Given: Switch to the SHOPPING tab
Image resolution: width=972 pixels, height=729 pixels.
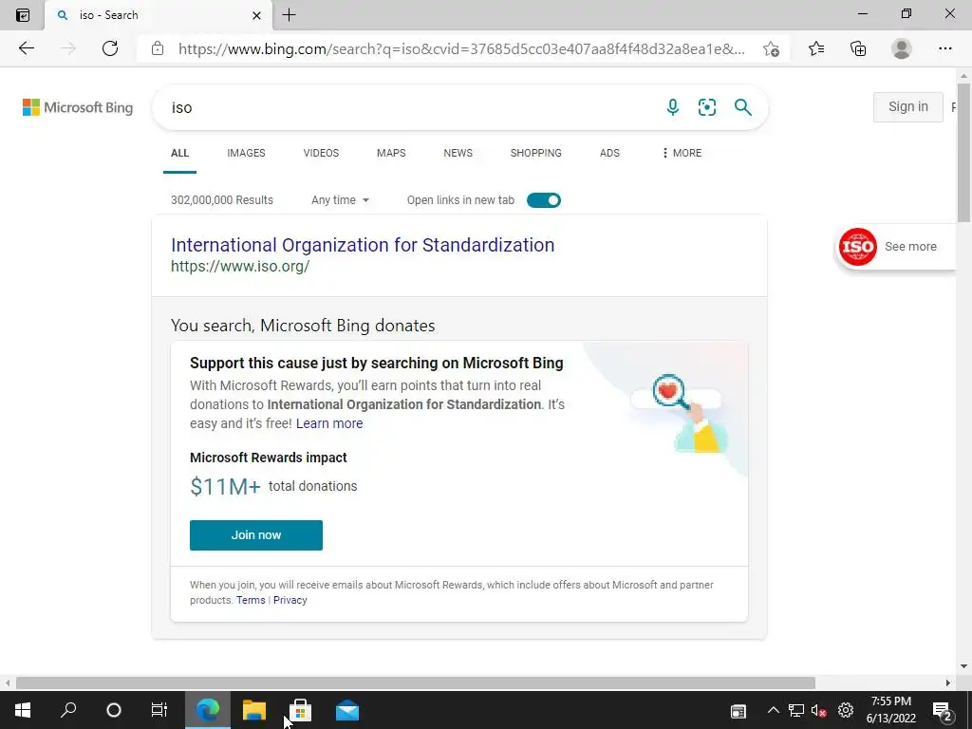Looking at the screenshot, I should coord(536,153).
